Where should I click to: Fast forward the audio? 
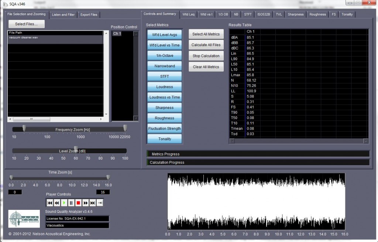tap(85, 202)
